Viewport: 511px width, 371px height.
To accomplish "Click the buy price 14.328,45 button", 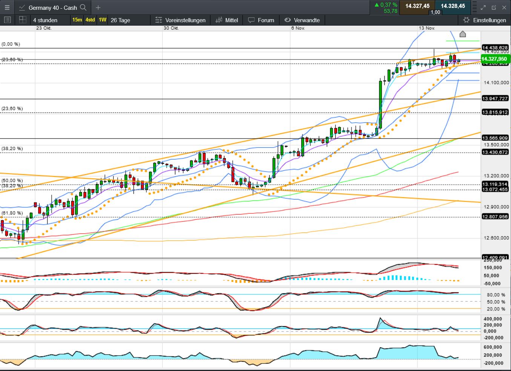I will (x=453, y=6).
